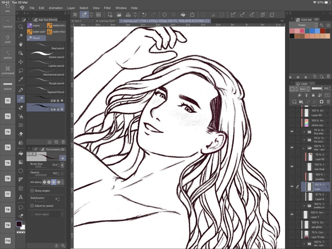Open the Animation menu

pyautogui.click(x=56, y=8)
